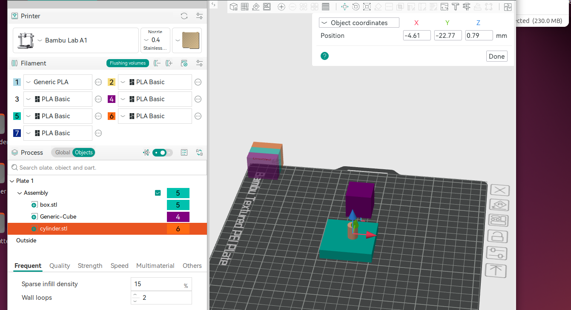
Task: Click the orange filament 6 color swatch
Action: tap(112, 116)
